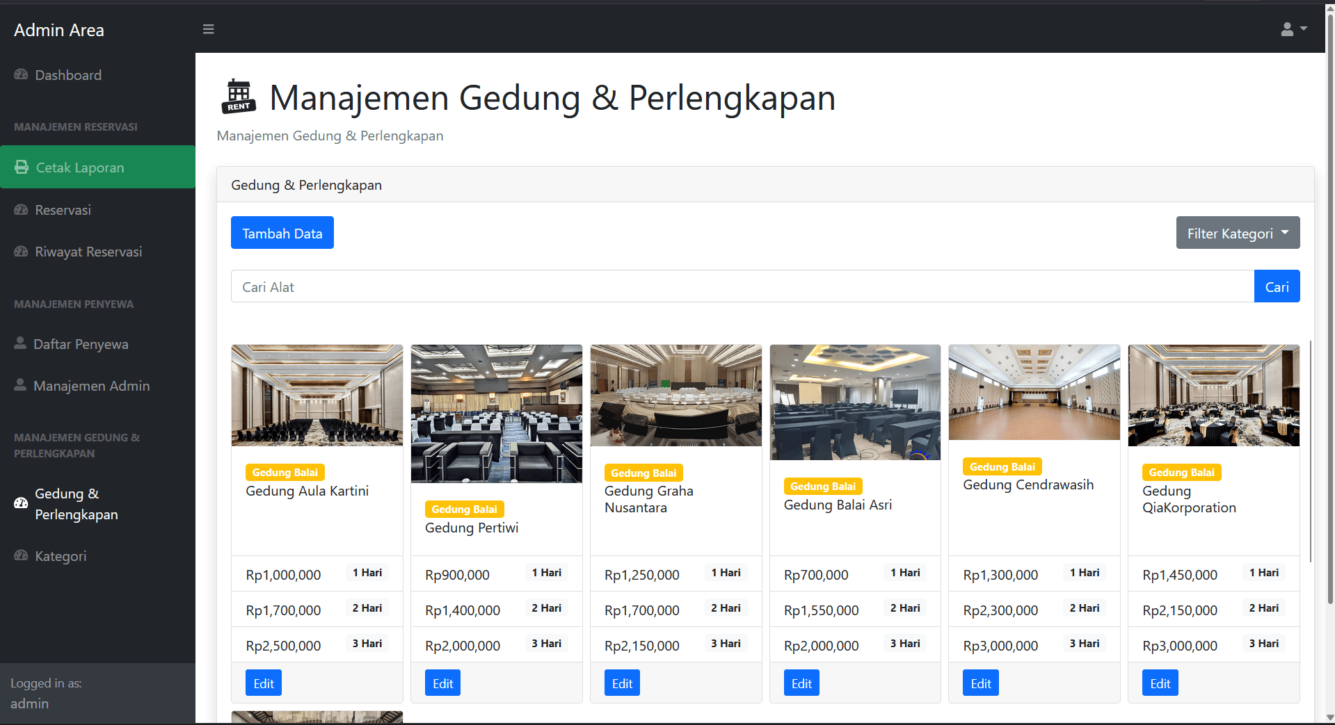Click Gedung Graha Nusantara photo

[x=676, y=396]
